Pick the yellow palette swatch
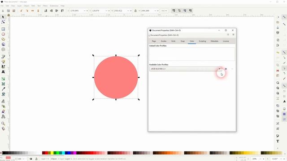Image resolution: width=287 pixels, height=161 pixels. point(52,153)
